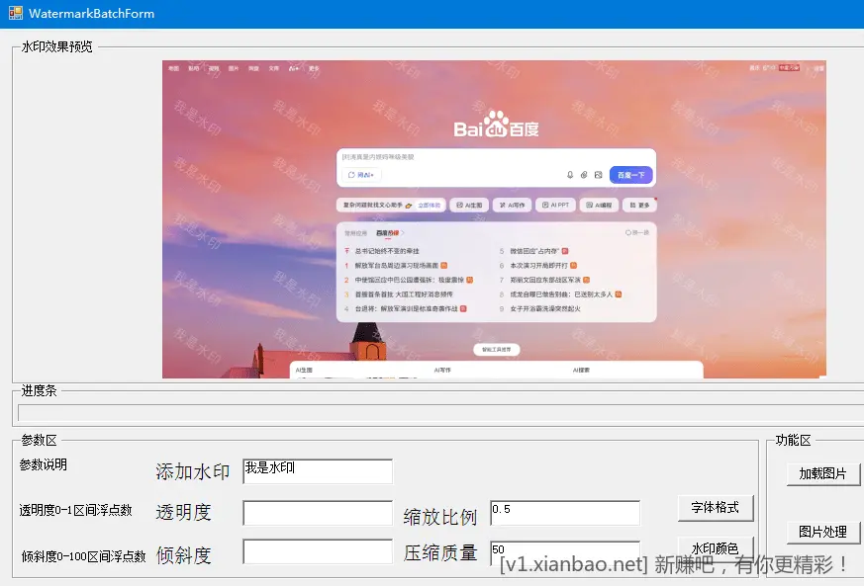This screenshot has height=586, width=864.
Task: Click the AI PPT icon button
Action: click(556, 205)
